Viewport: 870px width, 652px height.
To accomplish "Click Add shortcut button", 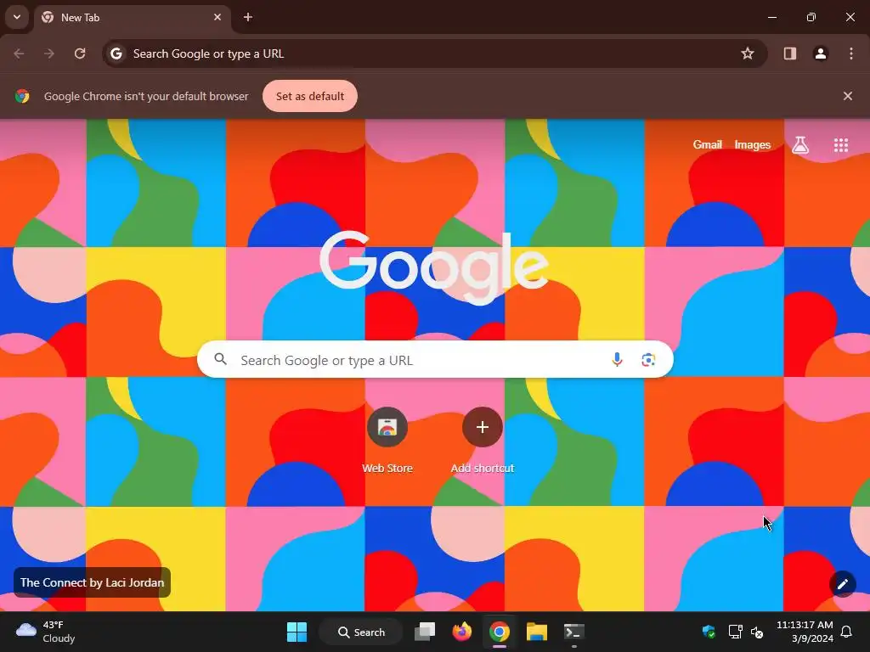I will (x=483, y=441).
